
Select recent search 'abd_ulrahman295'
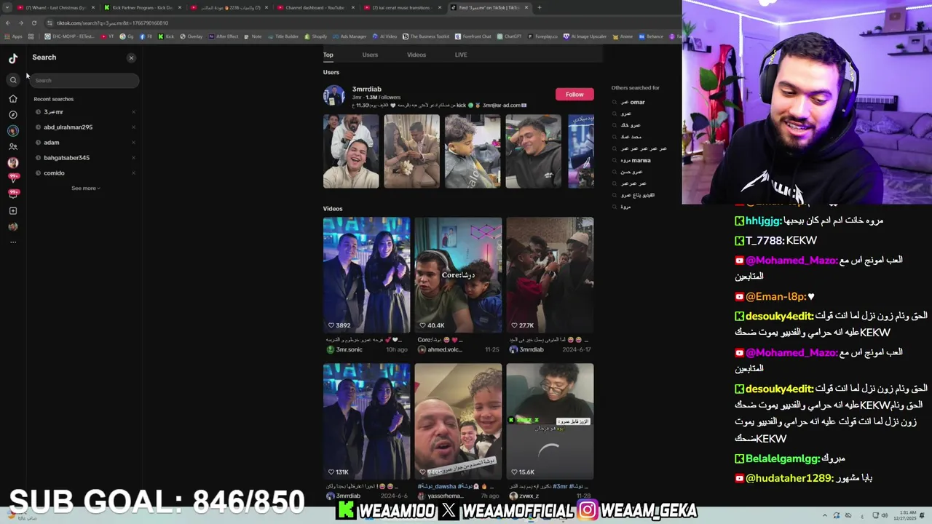click(x=68, y=127)
